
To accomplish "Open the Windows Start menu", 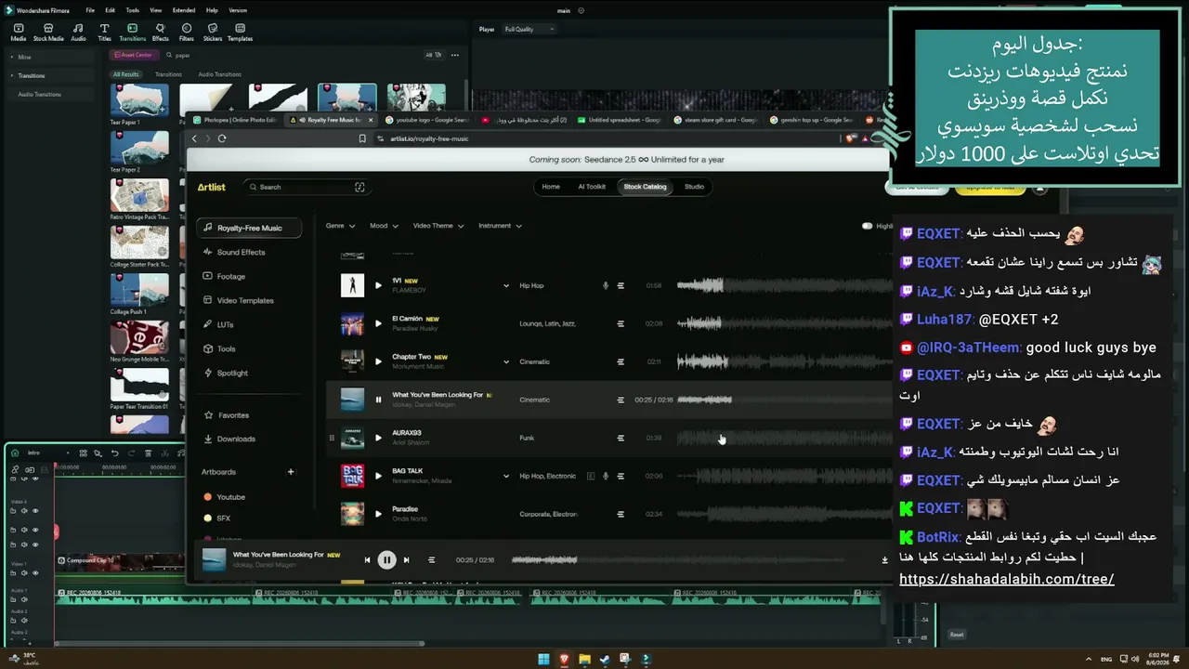I will (x=543, y=660).
